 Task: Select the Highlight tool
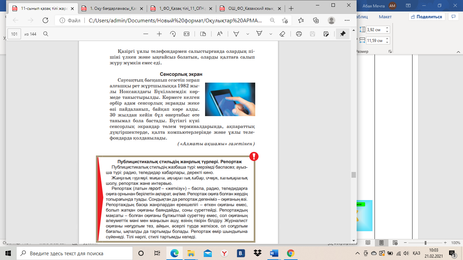(260, 34)
